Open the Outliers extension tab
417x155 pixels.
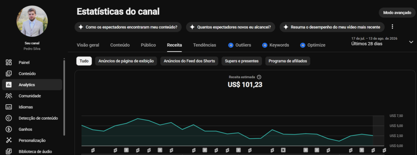pyautogui.click(x=239, y=45)
